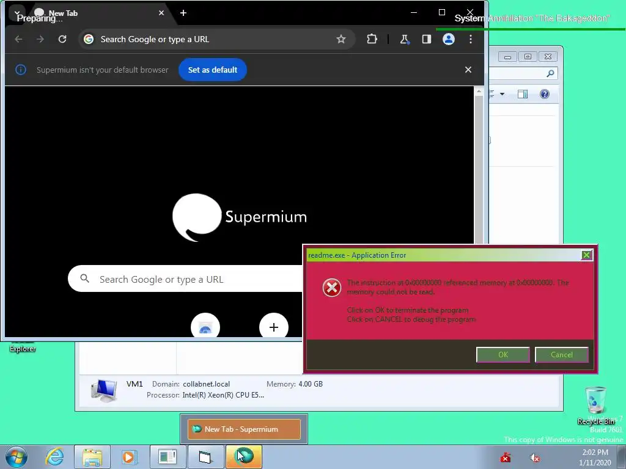
Task: Open the taskbar clock showing 2:02 PM
Action: [595, 457]
